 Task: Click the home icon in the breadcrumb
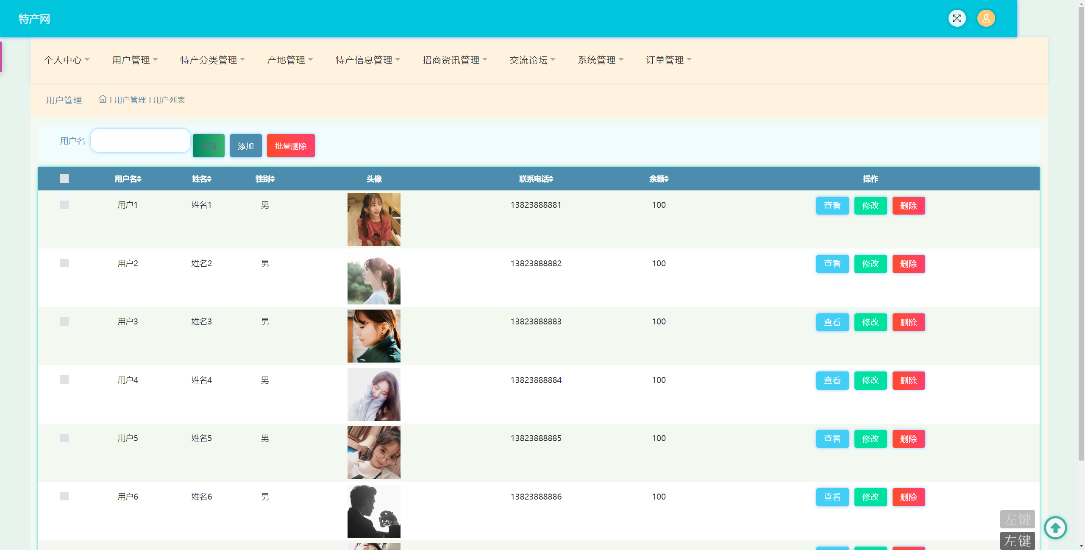(103, 99)
